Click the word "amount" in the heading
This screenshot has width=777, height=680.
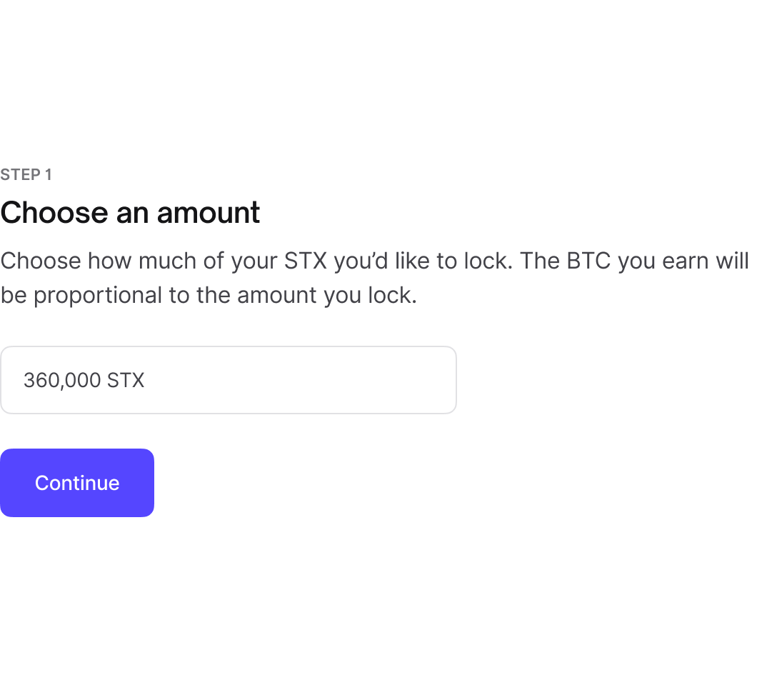pos(209,213)
